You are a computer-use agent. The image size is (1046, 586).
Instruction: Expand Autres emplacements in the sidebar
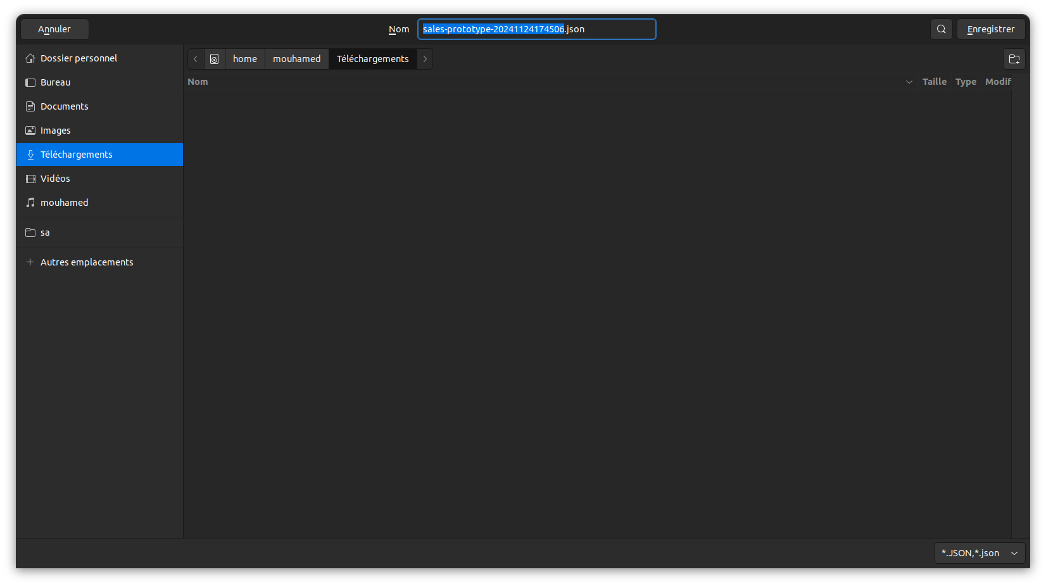87,262
